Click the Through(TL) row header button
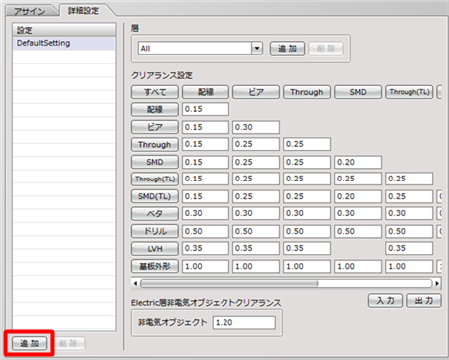This screenshot has width=449, height=360. point(155,179)
